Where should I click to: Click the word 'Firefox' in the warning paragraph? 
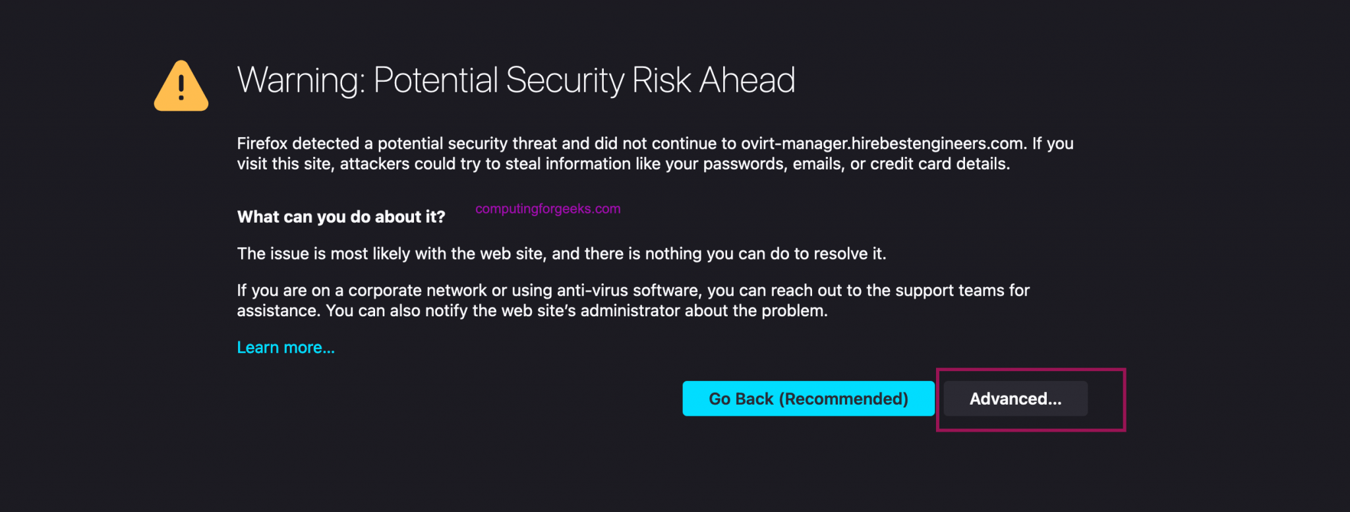tap(262, 144)
